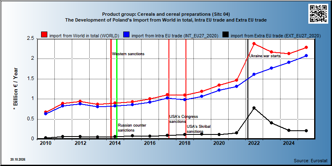Click the 'Russian counter sanctions' annotation
Viewport: 332px width, 166px height.
(x=132, y=128)
